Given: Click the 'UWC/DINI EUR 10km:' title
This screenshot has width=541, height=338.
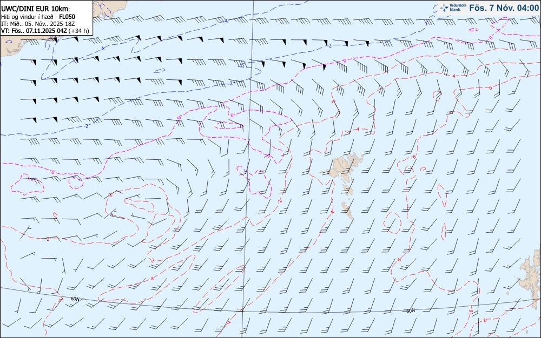Looking at the screenshot, I should pyautogui.click(x=36, y=9).
